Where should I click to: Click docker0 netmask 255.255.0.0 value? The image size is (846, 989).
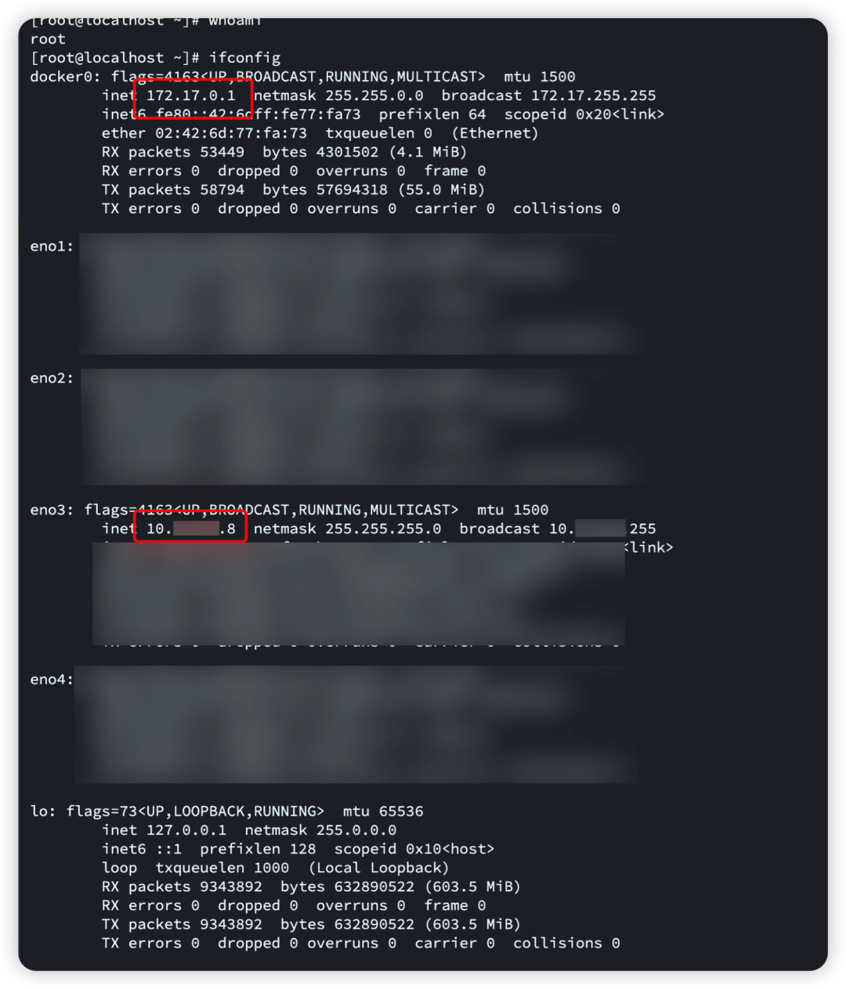click(x=374, y=96)
